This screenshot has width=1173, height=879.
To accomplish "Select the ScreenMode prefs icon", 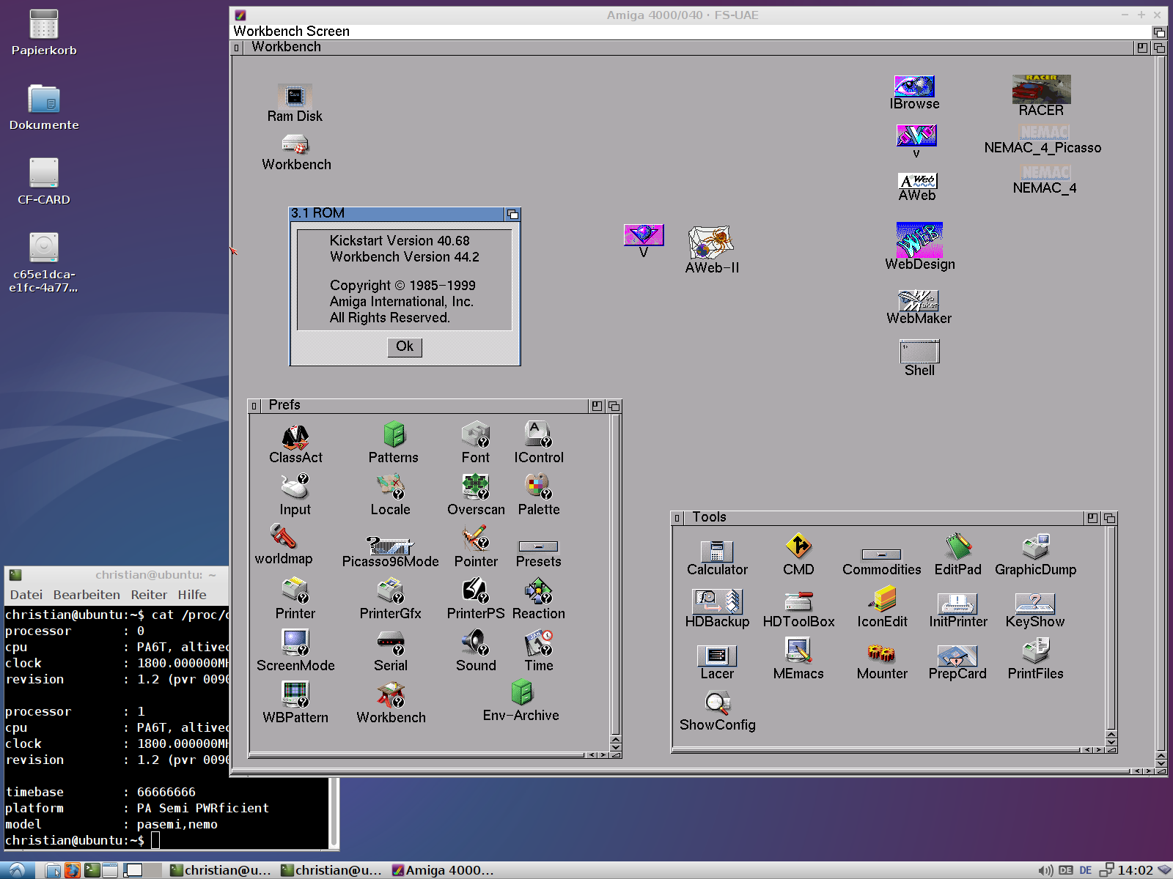I will (x=295, y=642).
